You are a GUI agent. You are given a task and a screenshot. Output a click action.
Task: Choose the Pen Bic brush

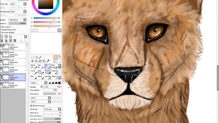[41, 67]
